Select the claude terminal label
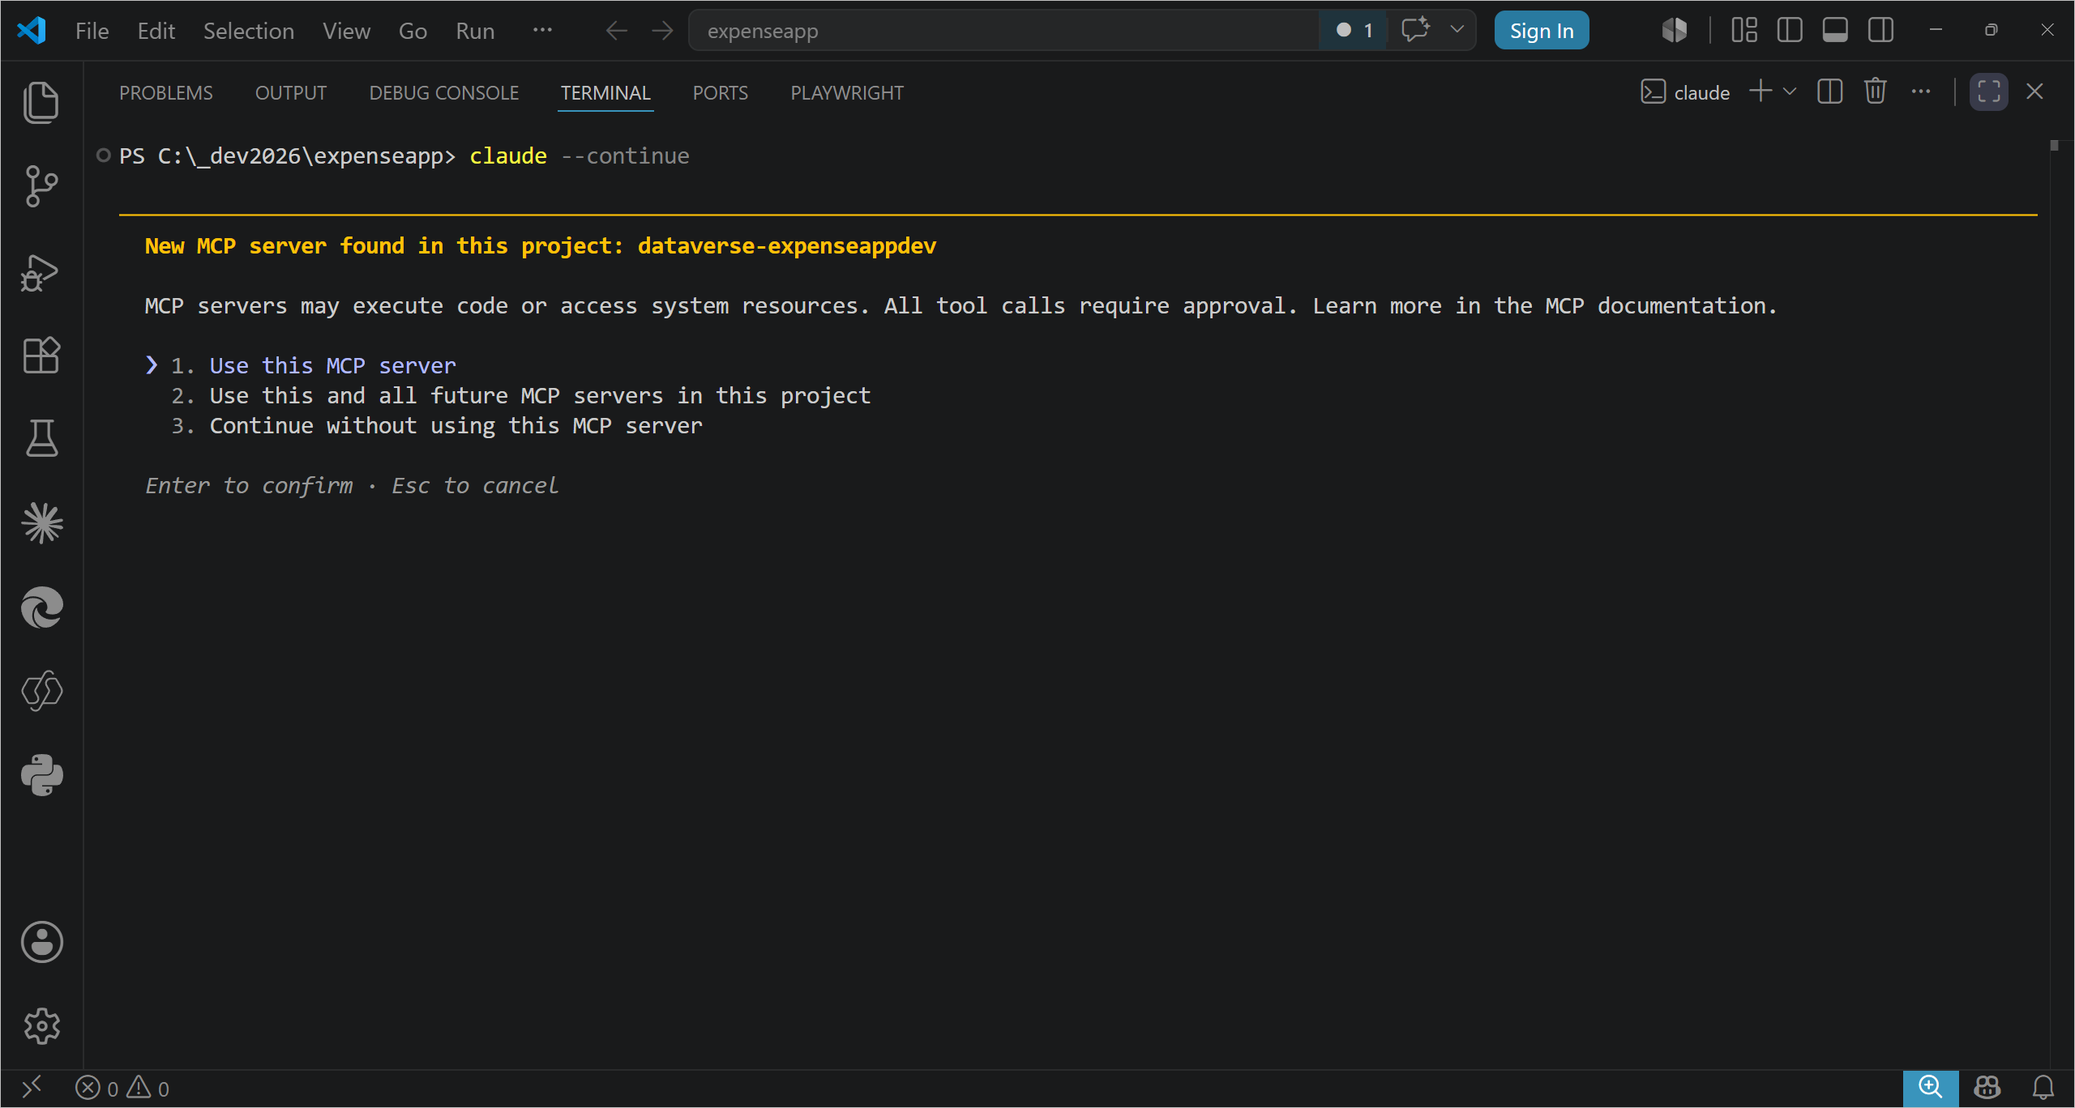Screen dimensions: 2075x1108 1686,92
